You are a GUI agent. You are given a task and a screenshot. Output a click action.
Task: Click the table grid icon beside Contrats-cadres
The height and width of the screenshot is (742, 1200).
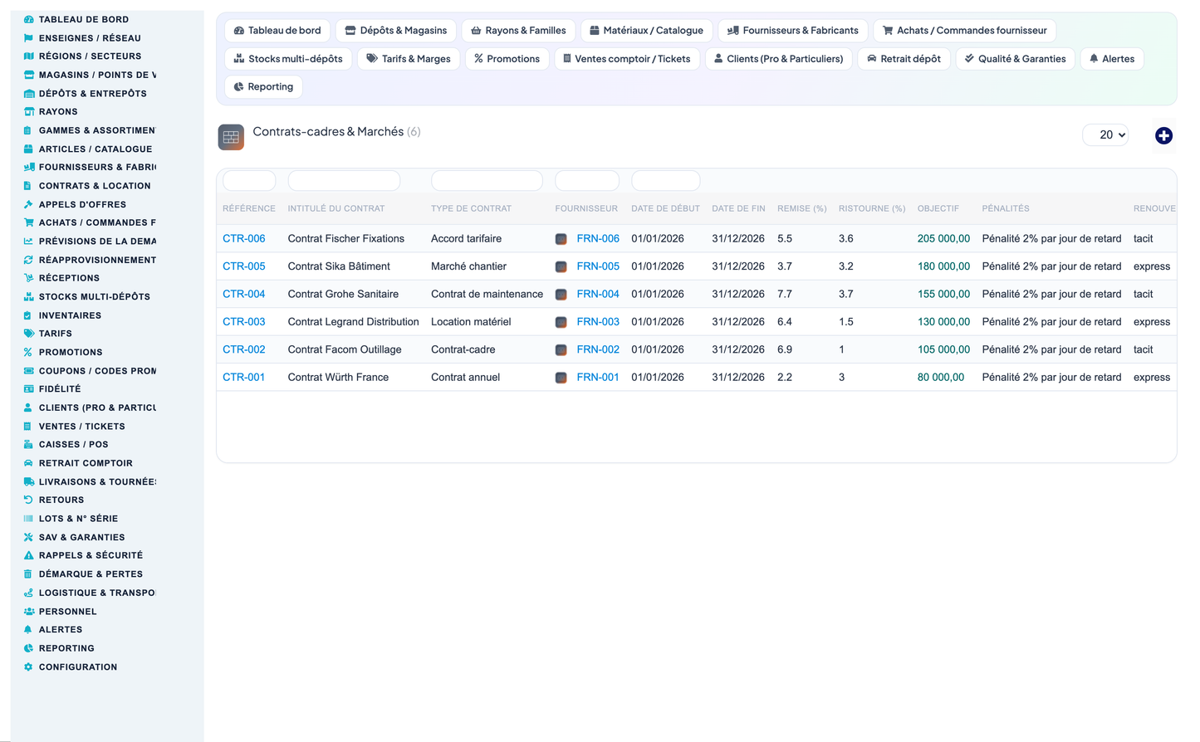pos(231,137)
